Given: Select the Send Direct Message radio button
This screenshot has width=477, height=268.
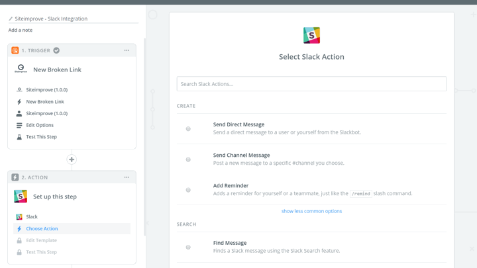Looking at the screenshot, I should (x=188, y=128).
